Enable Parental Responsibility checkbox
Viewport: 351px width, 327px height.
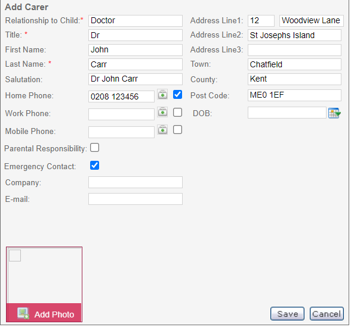click(95, 148)
